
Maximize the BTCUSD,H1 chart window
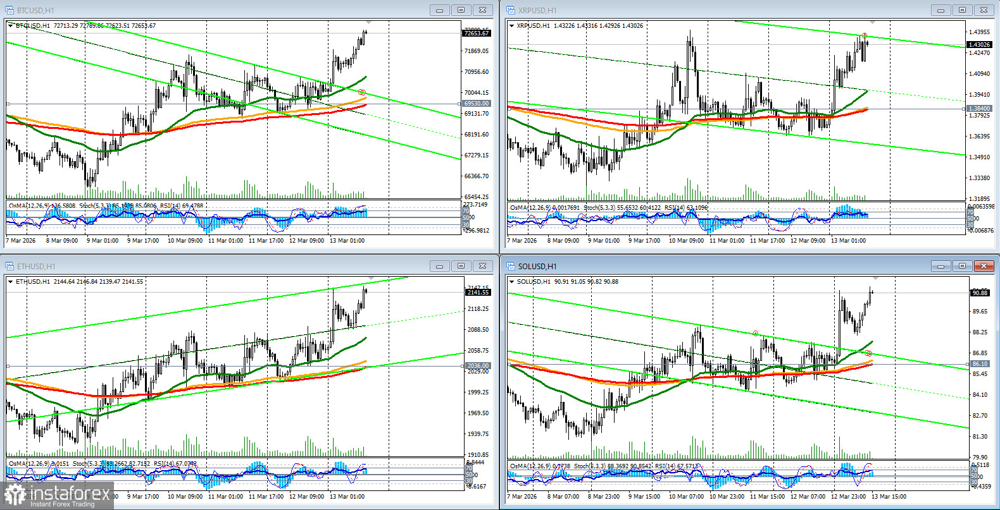coord(461,10)
